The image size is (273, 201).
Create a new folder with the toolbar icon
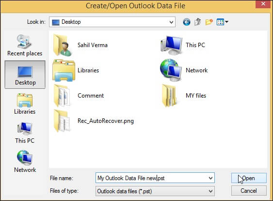click(x=209, y=22)
